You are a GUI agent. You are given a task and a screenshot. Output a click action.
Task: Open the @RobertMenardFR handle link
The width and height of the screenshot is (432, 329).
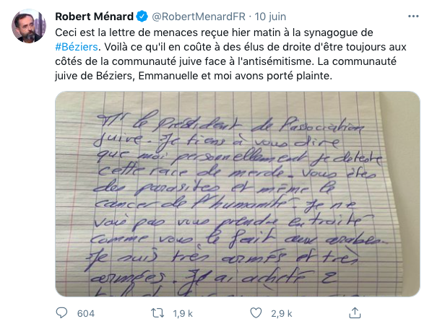tap(199, 17)
